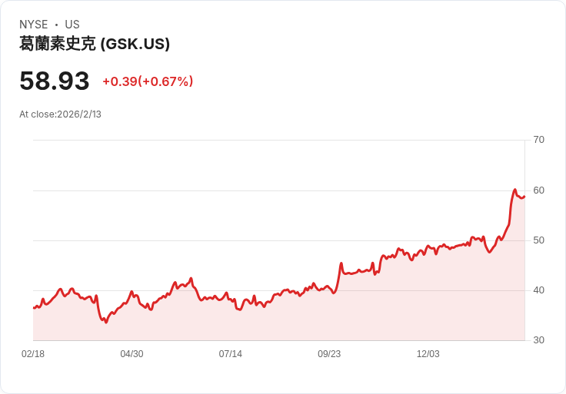Select the 02/18 date axis label
The image size is (566, 394).
(x=33, y=354)
